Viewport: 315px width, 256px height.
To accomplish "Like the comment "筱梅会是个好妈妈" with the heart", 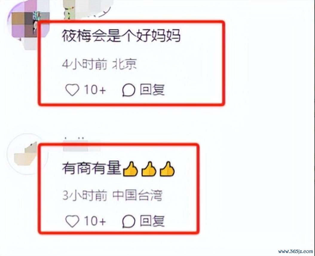I will click(x=72, y=90).
